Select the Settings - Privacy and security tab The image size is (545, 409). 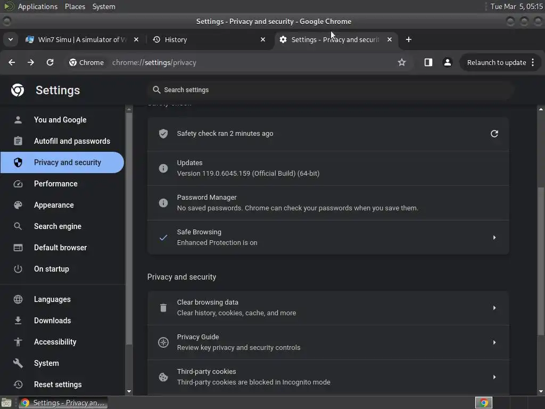[x=336, y=39]
